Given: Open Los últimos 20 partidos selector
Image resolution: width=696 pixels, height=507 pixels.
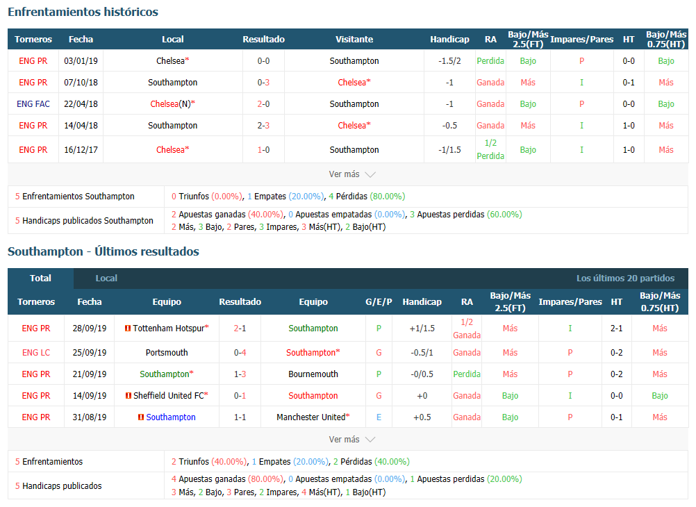Looking at the screenshot, I should click(x=625, y=279).
